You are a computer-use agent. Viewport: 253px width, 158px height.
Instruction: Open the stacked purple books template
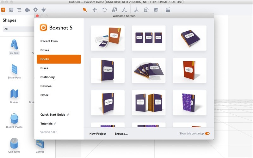coord(189,38)
